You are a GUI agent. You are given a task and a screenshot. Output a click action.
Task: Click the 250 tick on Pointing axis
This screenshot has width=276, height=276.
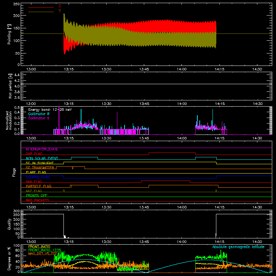tap(17, 4)
